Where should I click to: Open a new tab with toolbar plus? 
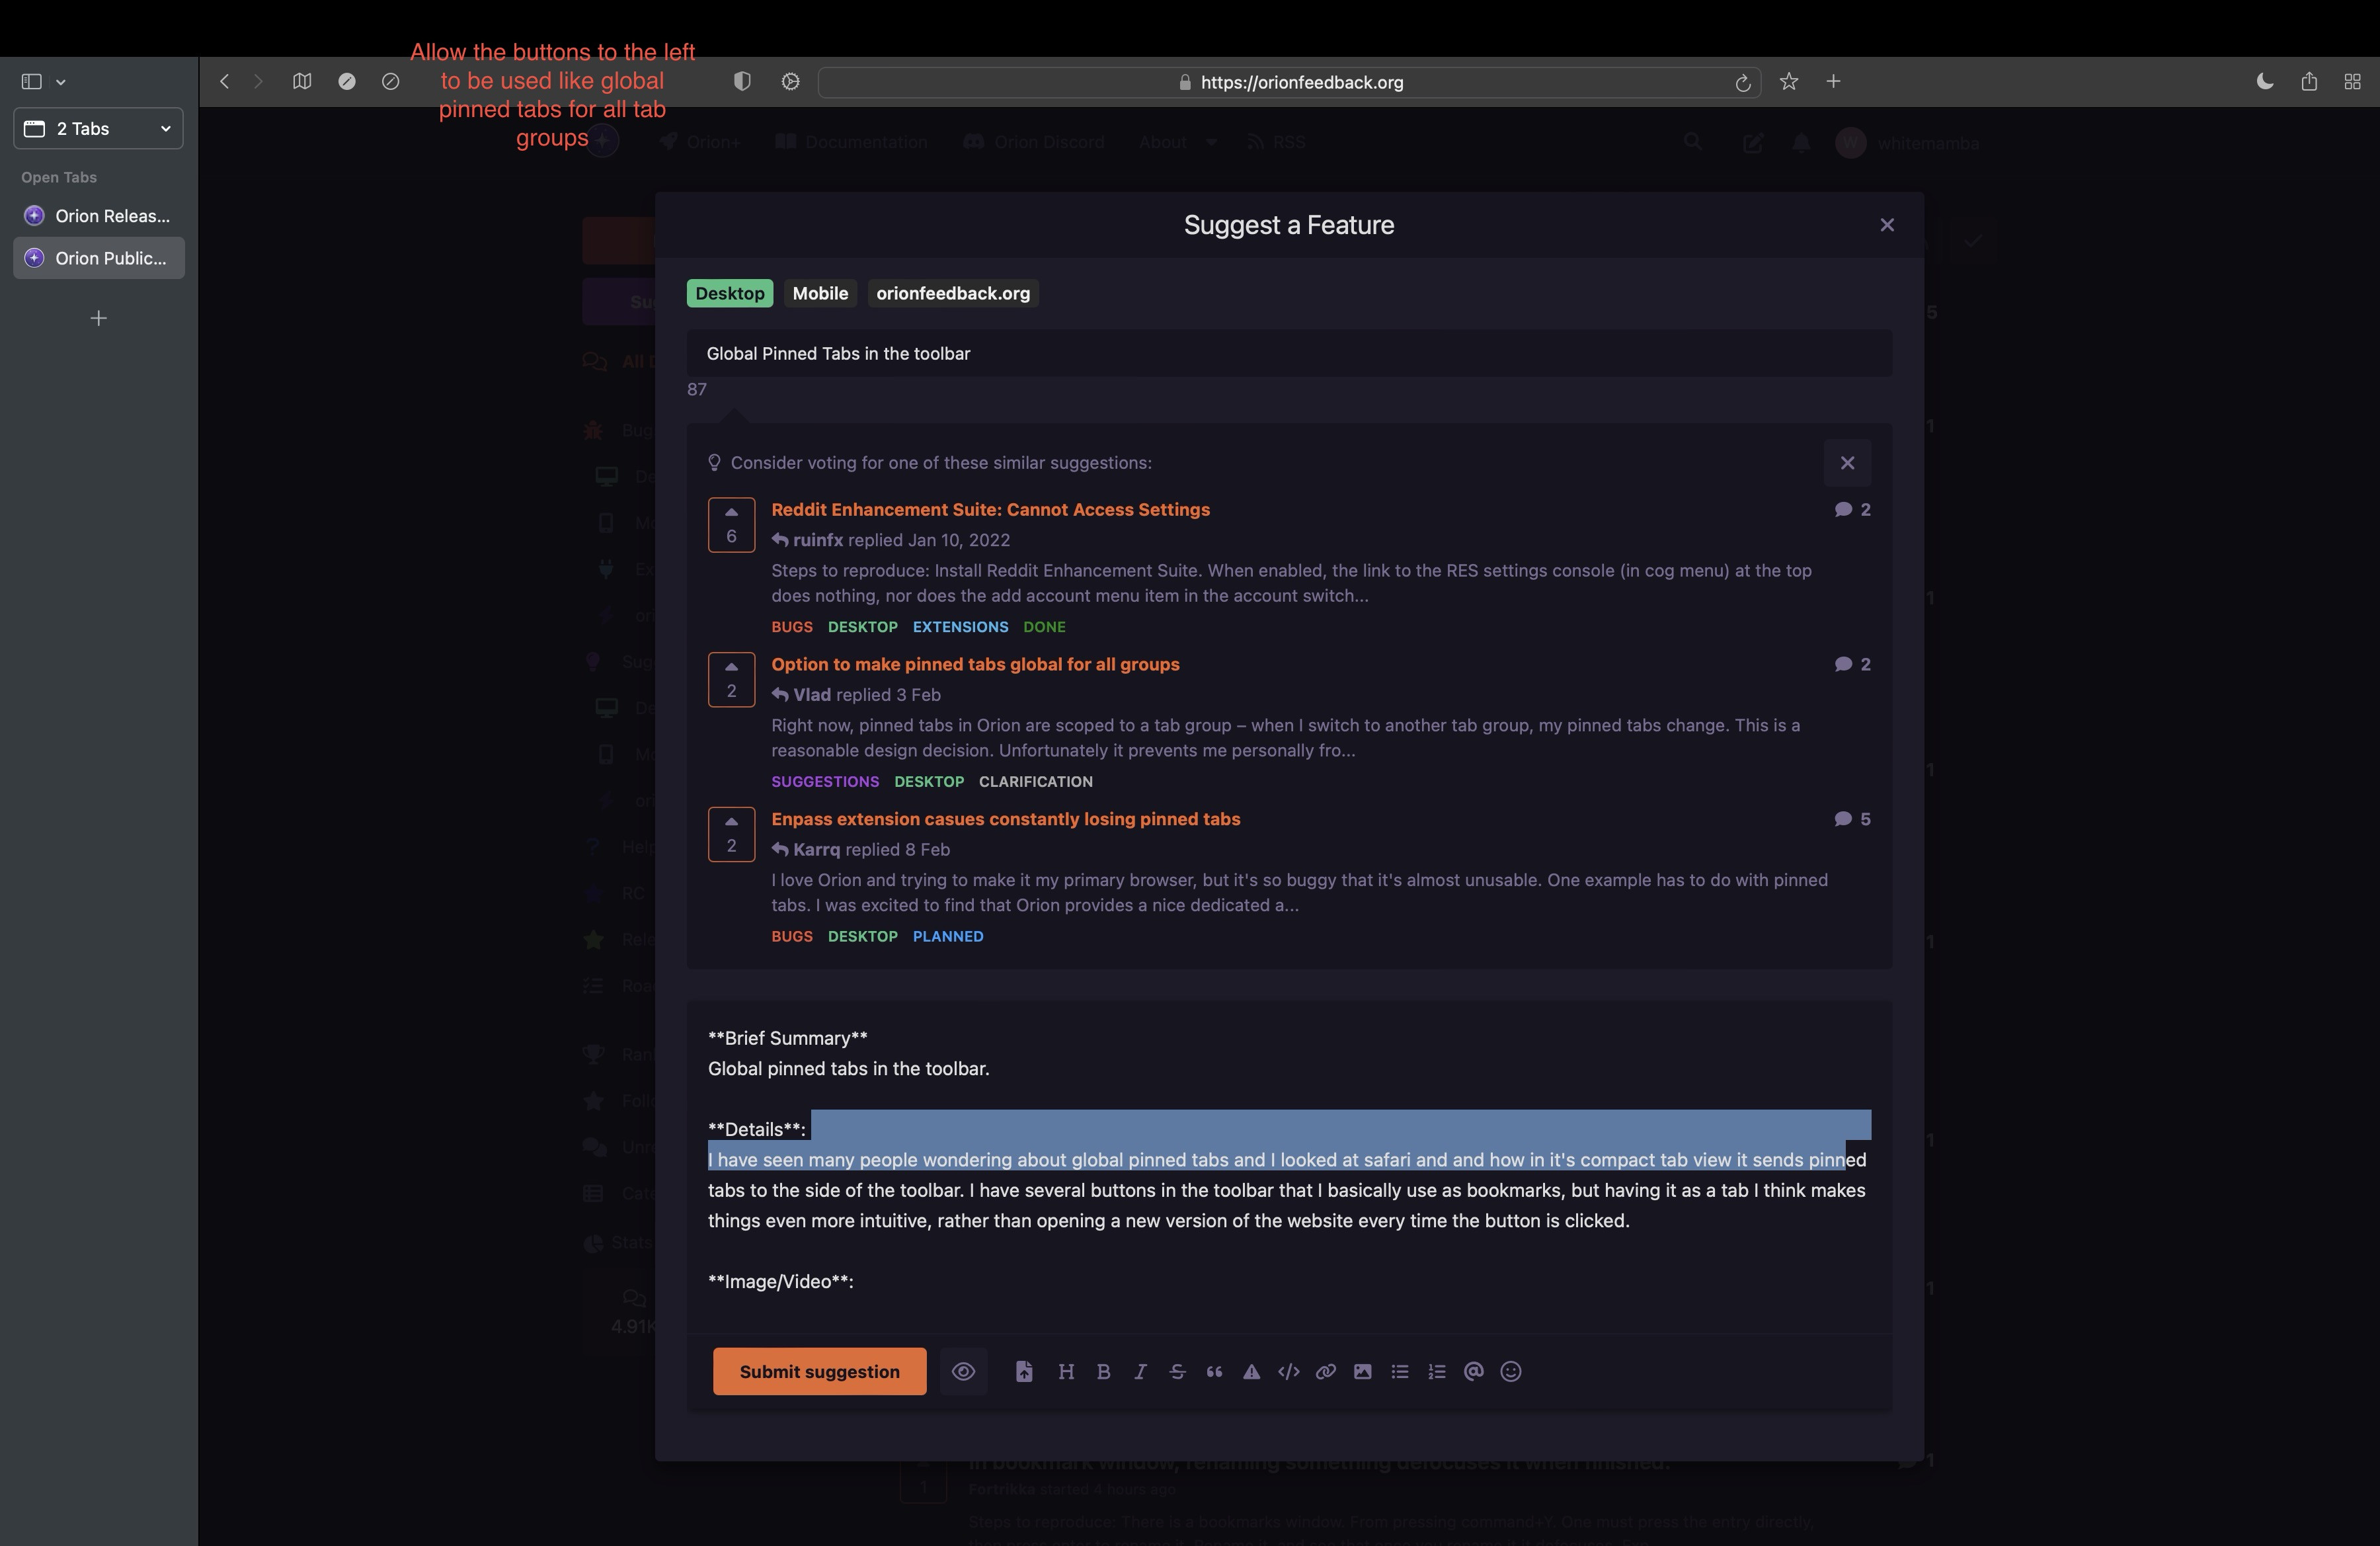(1833, 82)
